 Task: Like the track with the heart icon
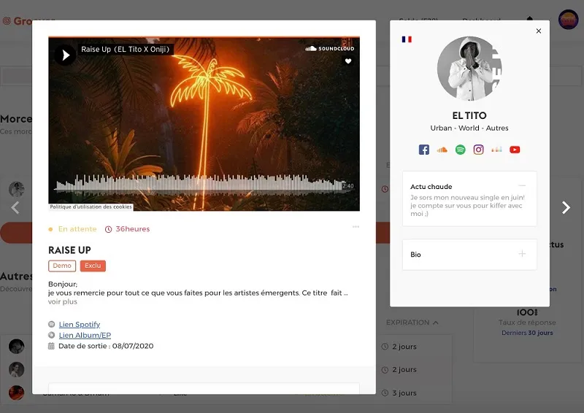click(x=348, y=61)
